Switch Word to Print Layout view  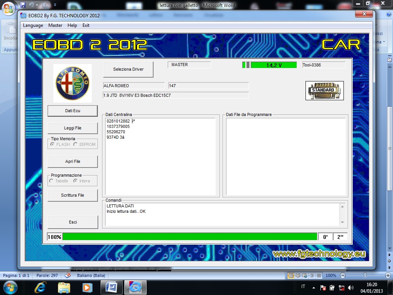coord(291,275)
